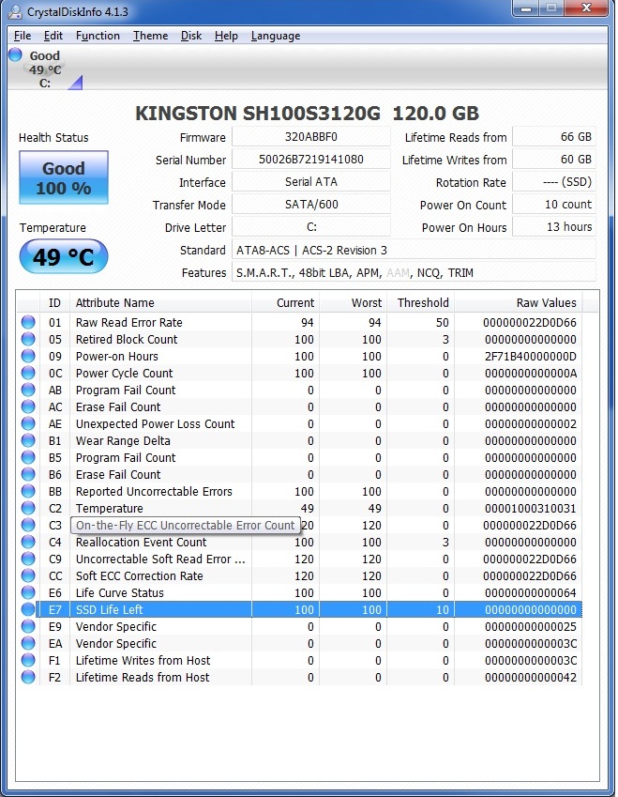Open the Edit menu
The width and height of the screenshot is (618, 797).
(x=53, y=36)
